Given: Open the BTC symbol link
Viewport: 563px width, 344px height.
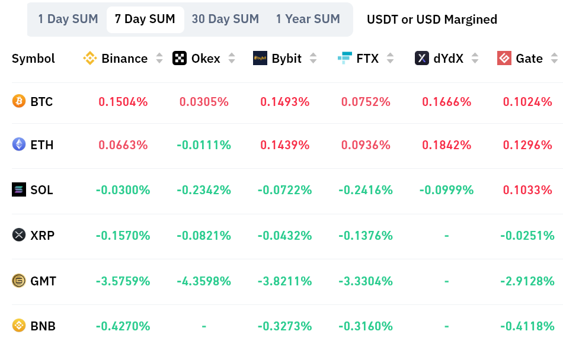Looking at the screenshot, I should coord(41,102).
